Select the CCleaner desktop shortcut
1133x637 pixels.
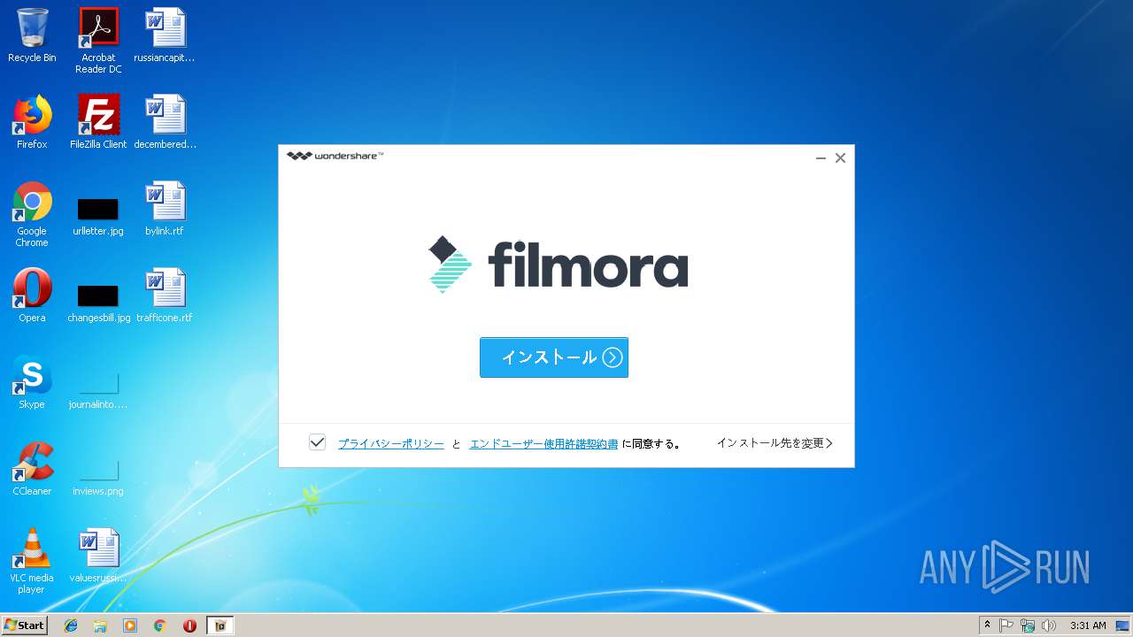[x=32, y=469]
